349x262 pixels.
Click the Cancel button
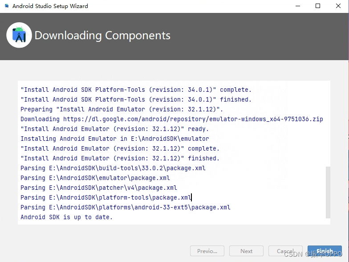pos(285,251)
